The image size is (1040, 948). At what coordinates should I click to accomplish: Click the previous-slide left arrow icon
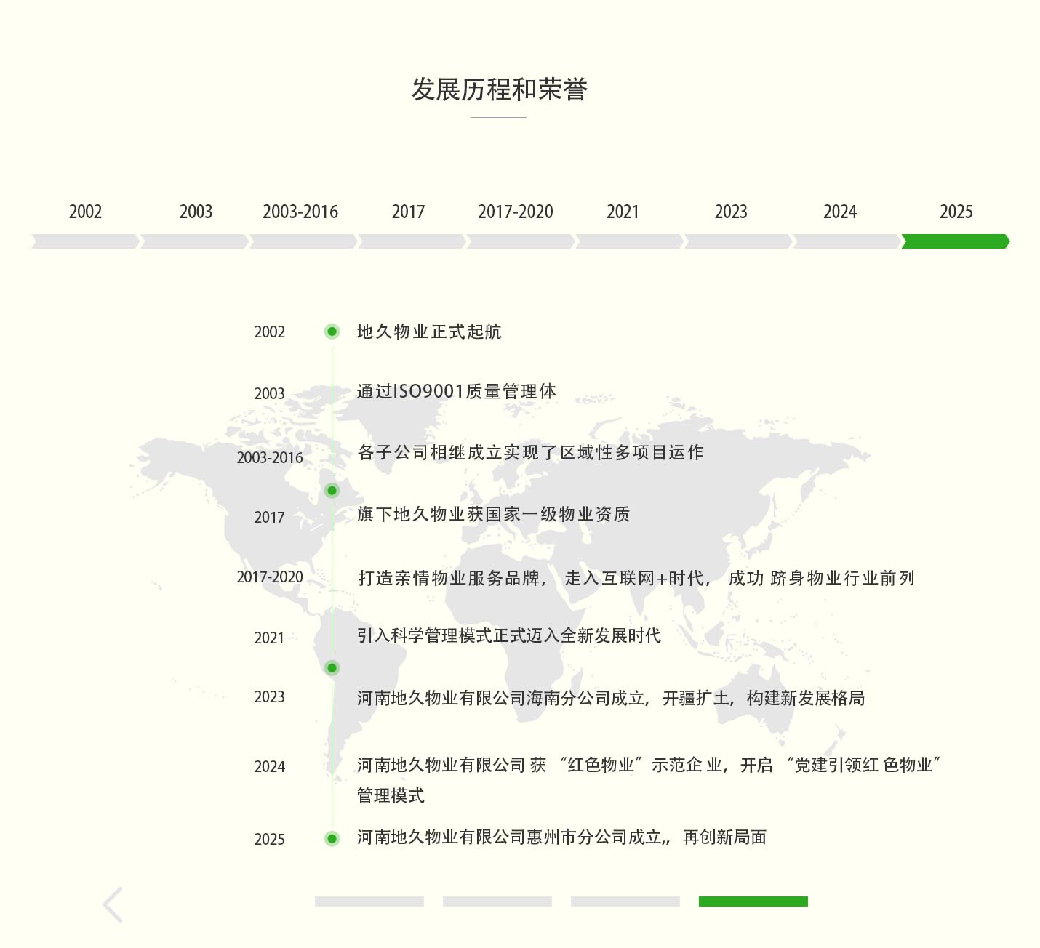113,904
